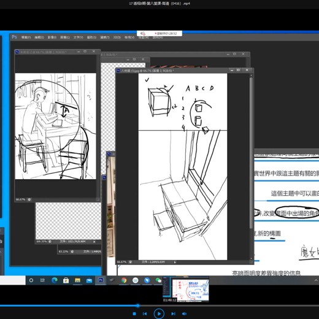The image size is (319, 319).
Task: Launch Microsoft Edge from the taskbar
Action: [55, 280]
